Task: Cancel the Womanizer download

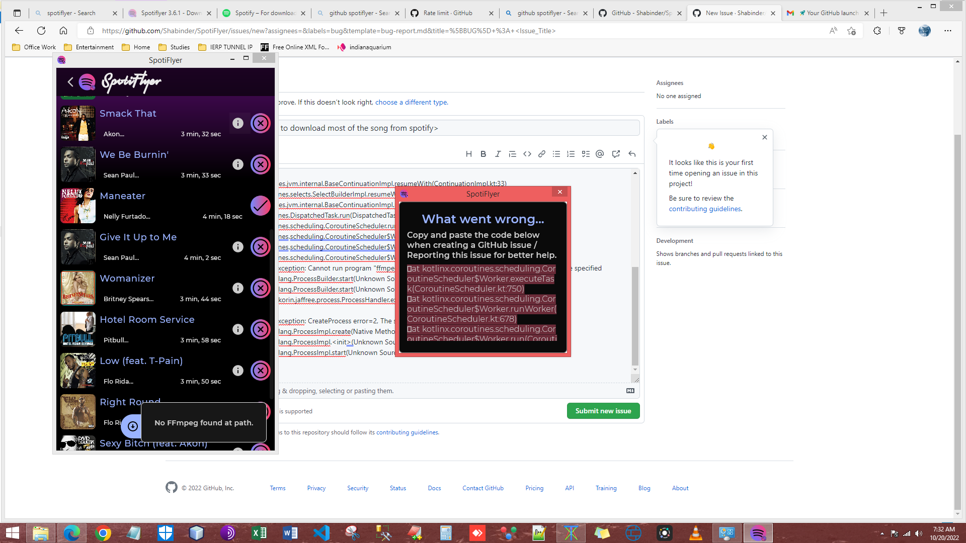Action: [261, 288]
